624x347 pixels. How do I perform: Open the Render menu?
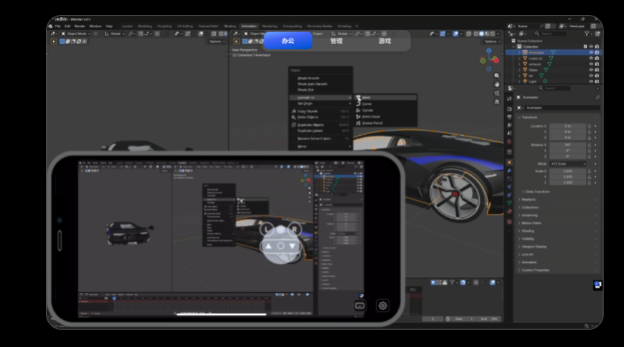click(x=79, y=26)
